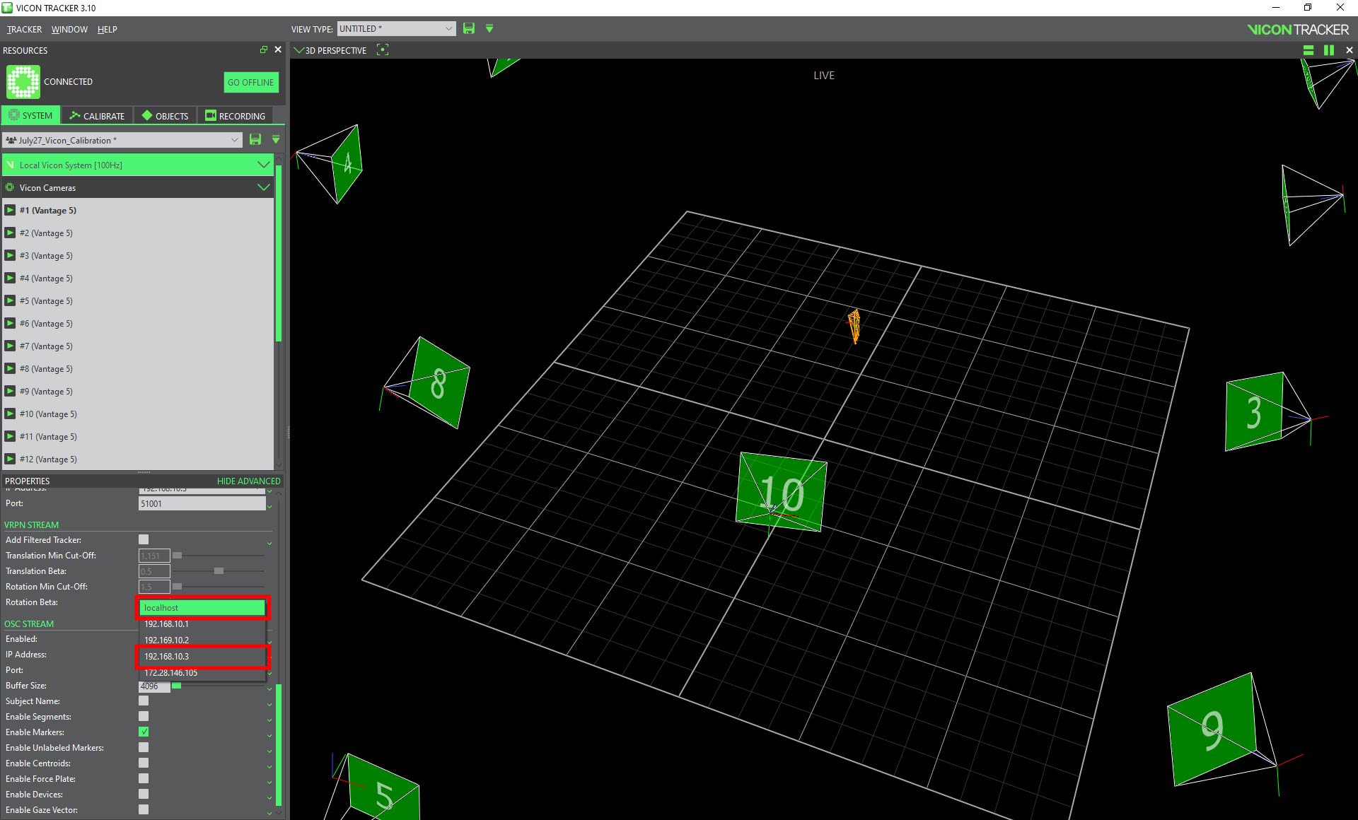Click the green connected status icon
This screenshot has width=1358, height=820.
23,82
